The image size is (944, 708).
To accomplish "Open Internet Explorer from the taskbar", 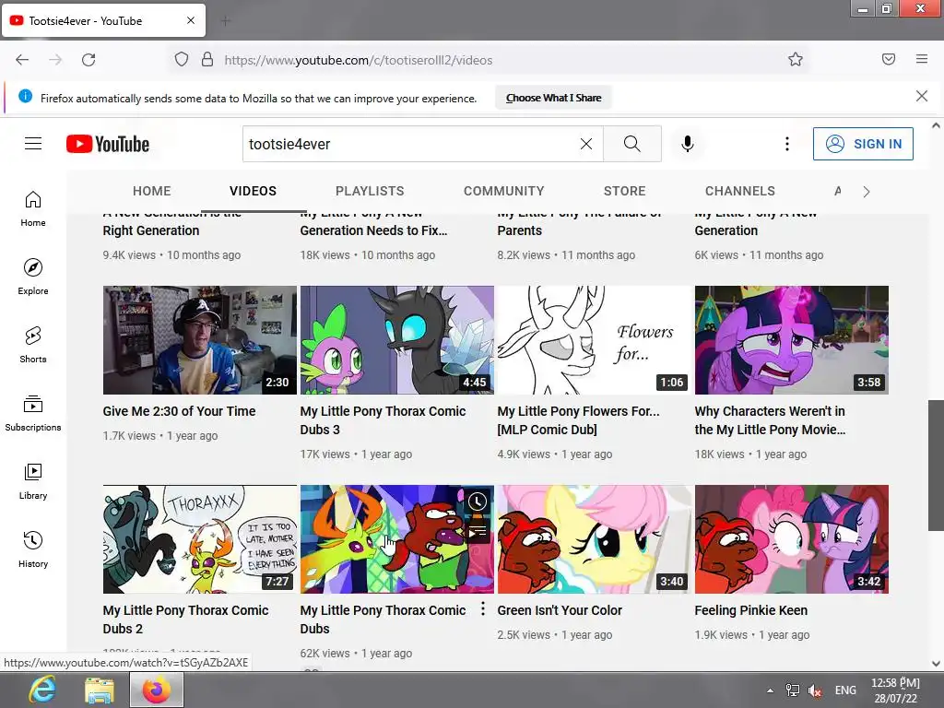I will [x=42, y=690].
